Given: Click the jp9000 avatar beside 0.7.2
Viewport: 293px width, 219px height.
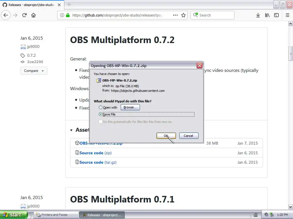Looking at the screenshot, I should tap(23, 47).
